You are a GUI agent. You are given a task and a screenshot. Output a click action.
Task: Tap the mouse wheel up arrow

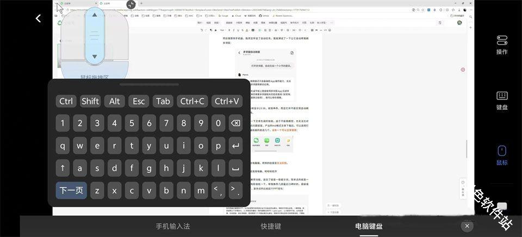95,15
